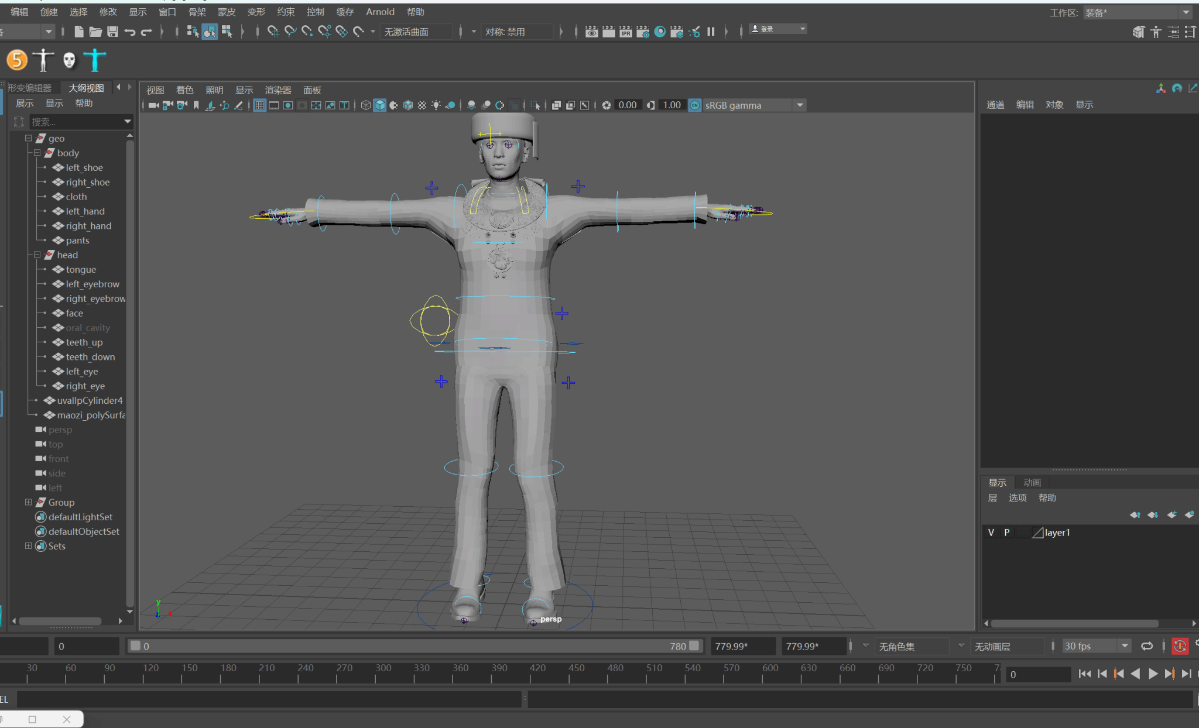Screen dimensions: 1199x728
Task: Select the left_hand mesh in outliner
Action: (x=85, y=211)
